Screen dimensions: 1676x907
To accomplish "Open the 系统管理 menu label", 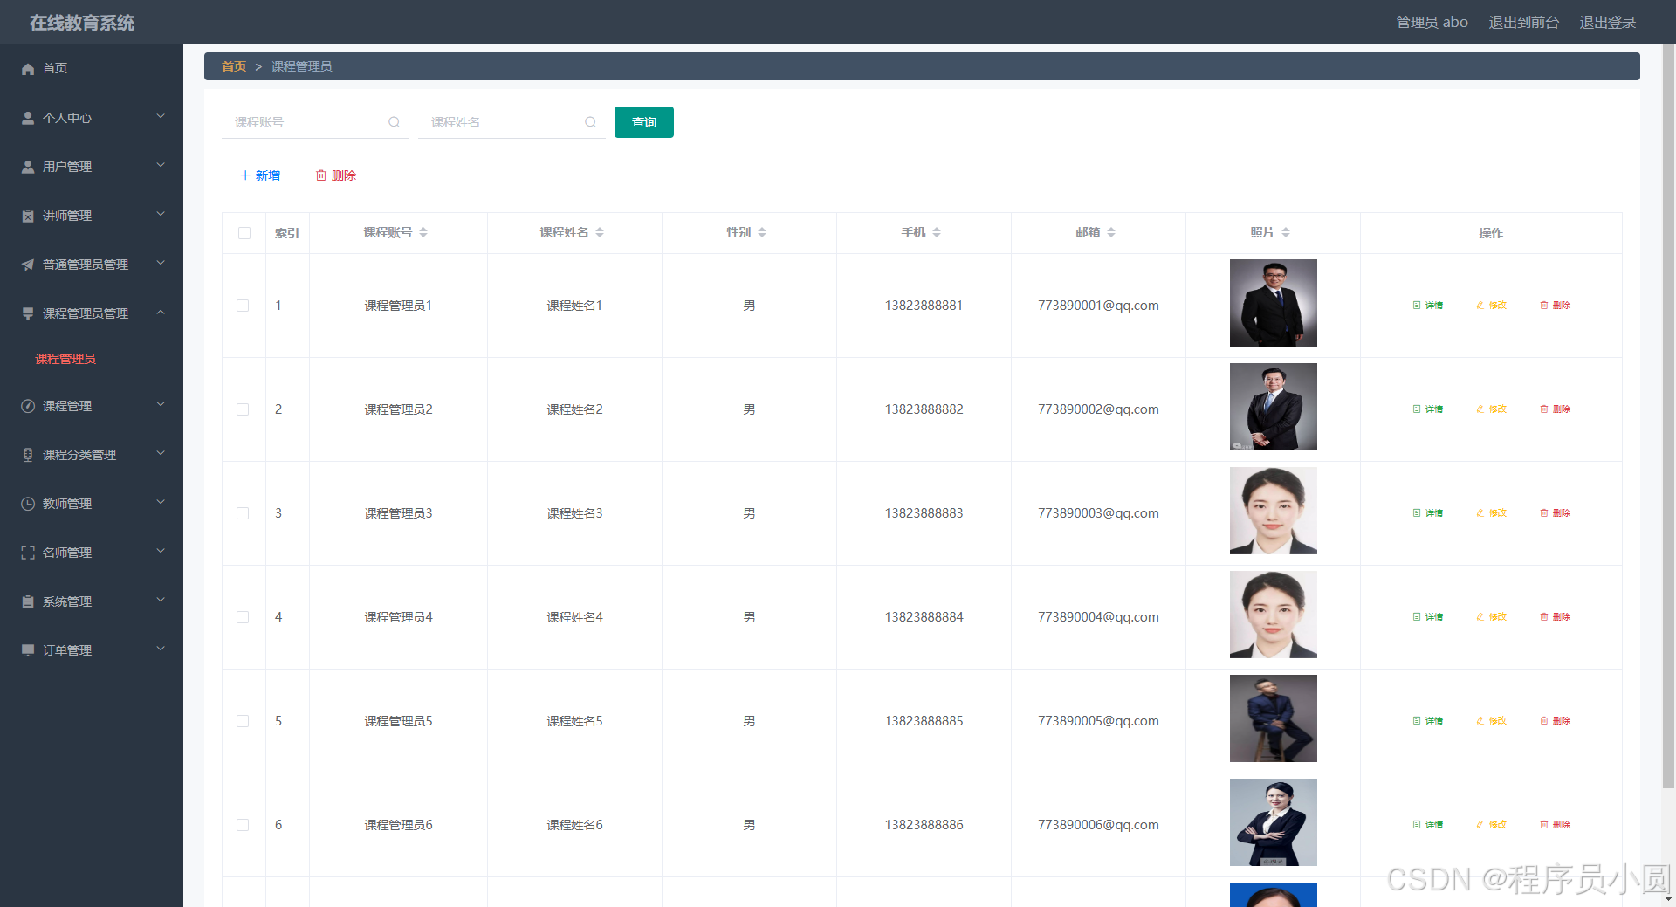I will pos(67,601).
